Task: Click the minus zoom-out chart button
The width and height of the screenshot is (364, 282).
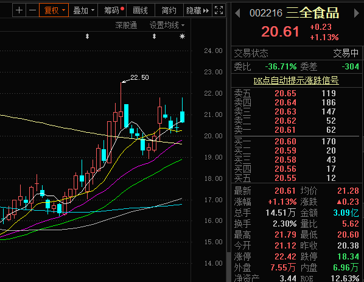Action: (32, 10)
